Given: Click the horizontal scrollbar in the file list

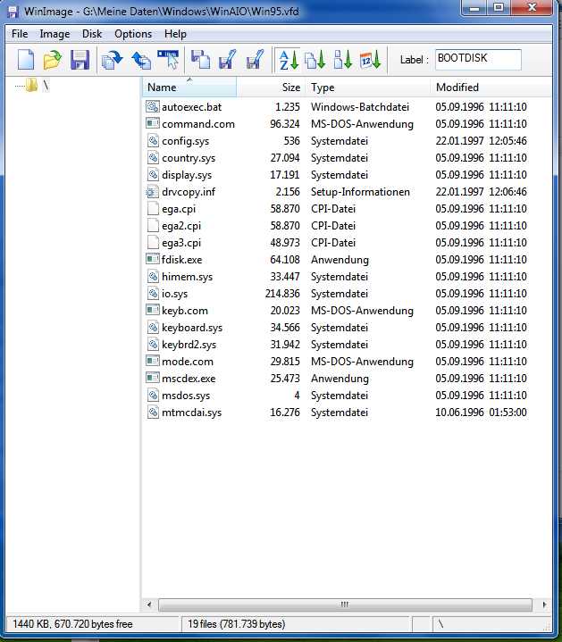Looking at the screenshot, I should 343,604.
